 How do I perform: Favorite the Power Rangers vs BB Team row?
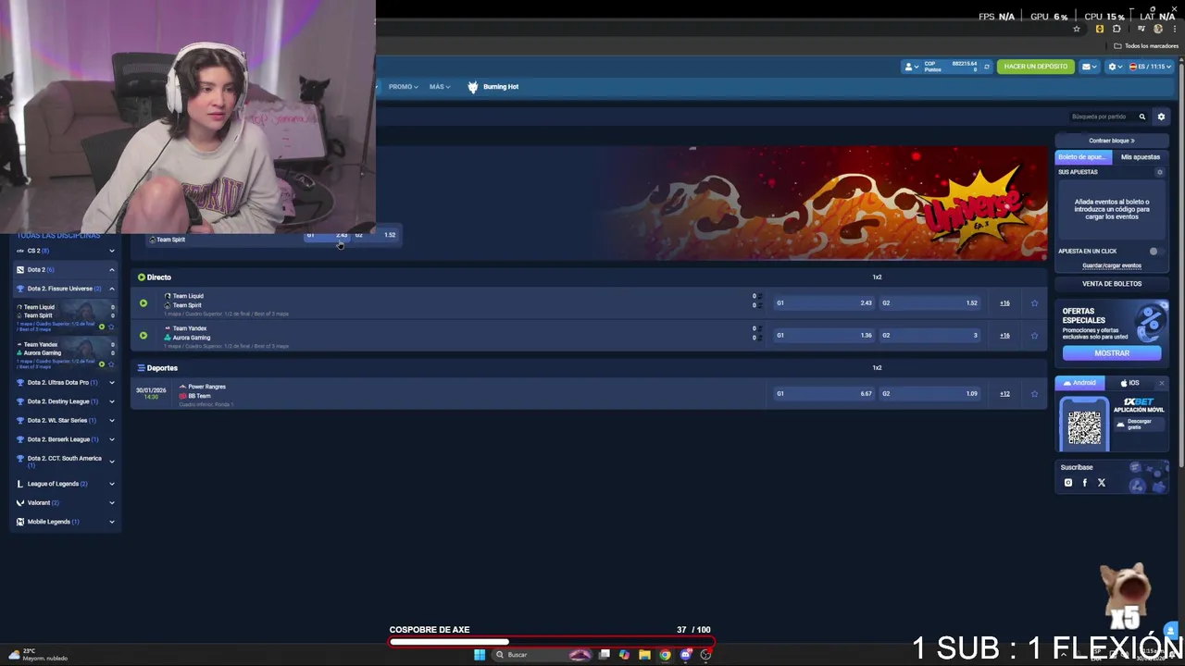1034,394
